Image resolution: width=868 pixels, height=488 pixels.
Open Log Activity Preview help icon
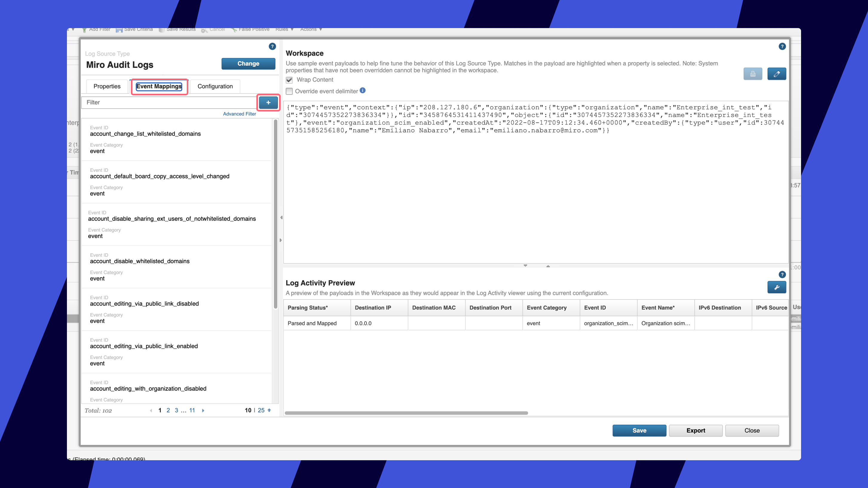tap(782, 274)
